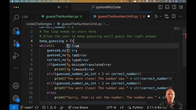The image size is (196, 110).
Task: Show additional views ellipsis in the activity bar
Action: click(16, 68)
